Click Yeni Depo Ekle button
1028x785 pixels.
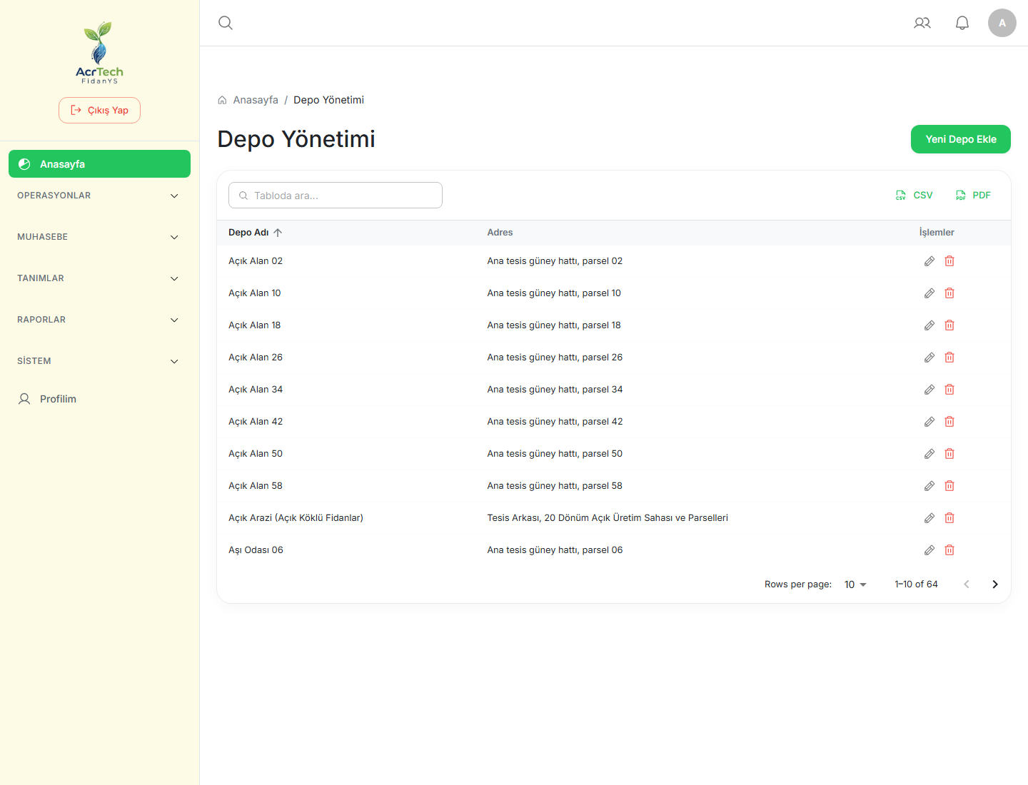(x=961, y=139)
